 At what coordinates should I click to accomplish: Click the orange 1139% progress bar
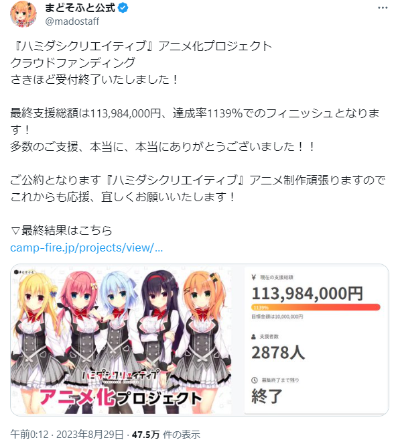[316, 307]
